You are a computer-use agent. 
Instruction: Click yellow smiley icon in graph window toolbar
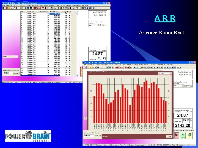click(x=90, y=68)
